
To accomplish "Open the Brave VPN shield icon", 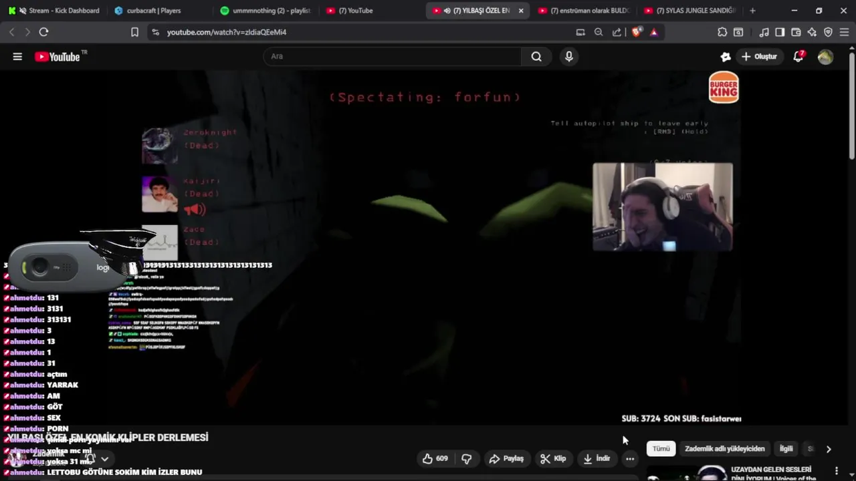I will [x=828, y=32].
